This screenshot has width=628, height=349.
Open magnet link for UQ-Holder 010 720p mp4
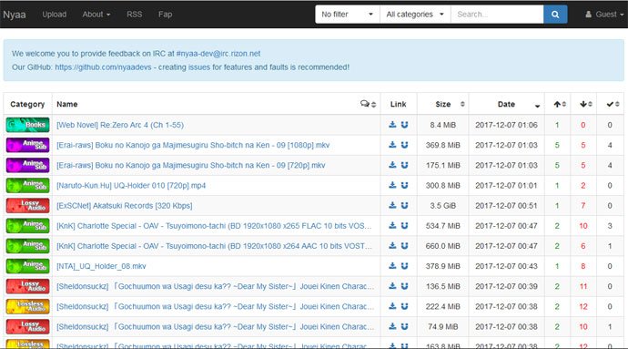pyautogui.click(x=404, y=185)
